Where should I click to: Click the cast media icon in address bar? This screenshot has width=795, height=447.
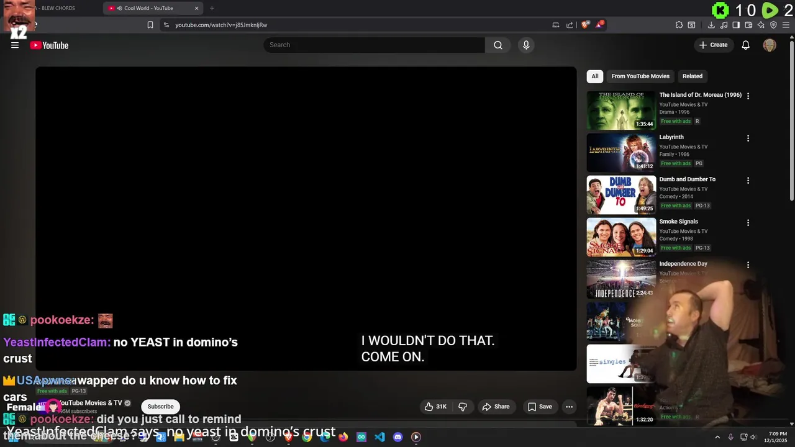pos(556,25)
